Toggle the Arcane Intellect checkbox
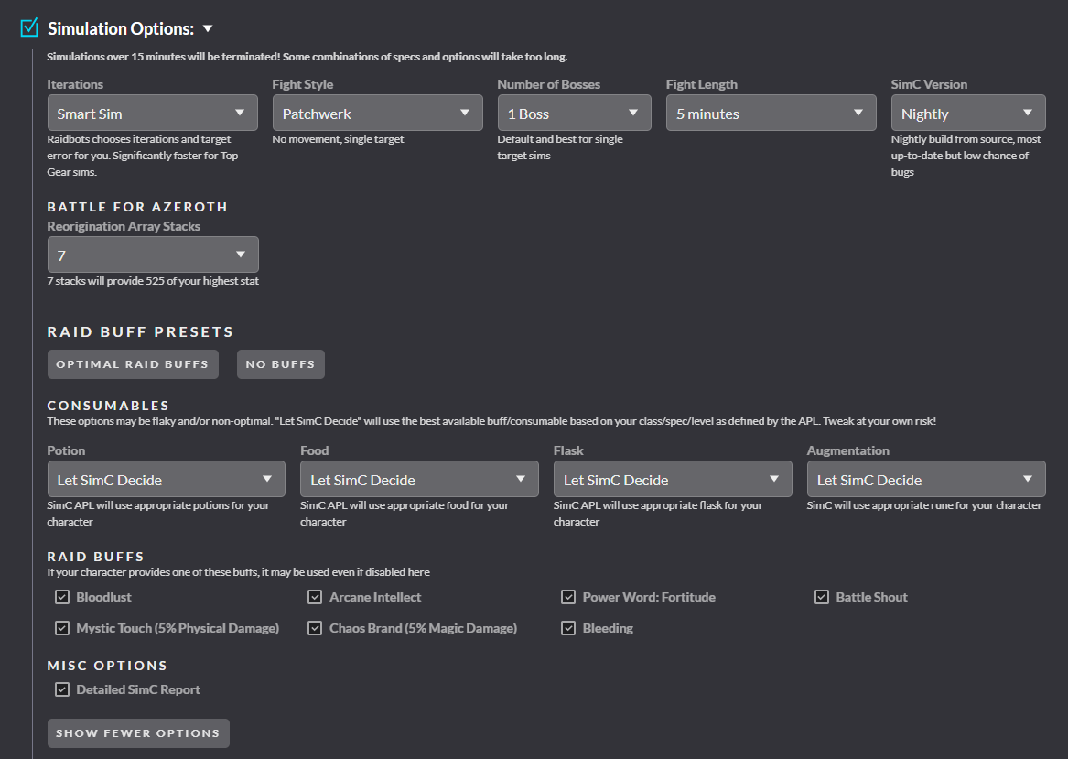 pos(315,597)
